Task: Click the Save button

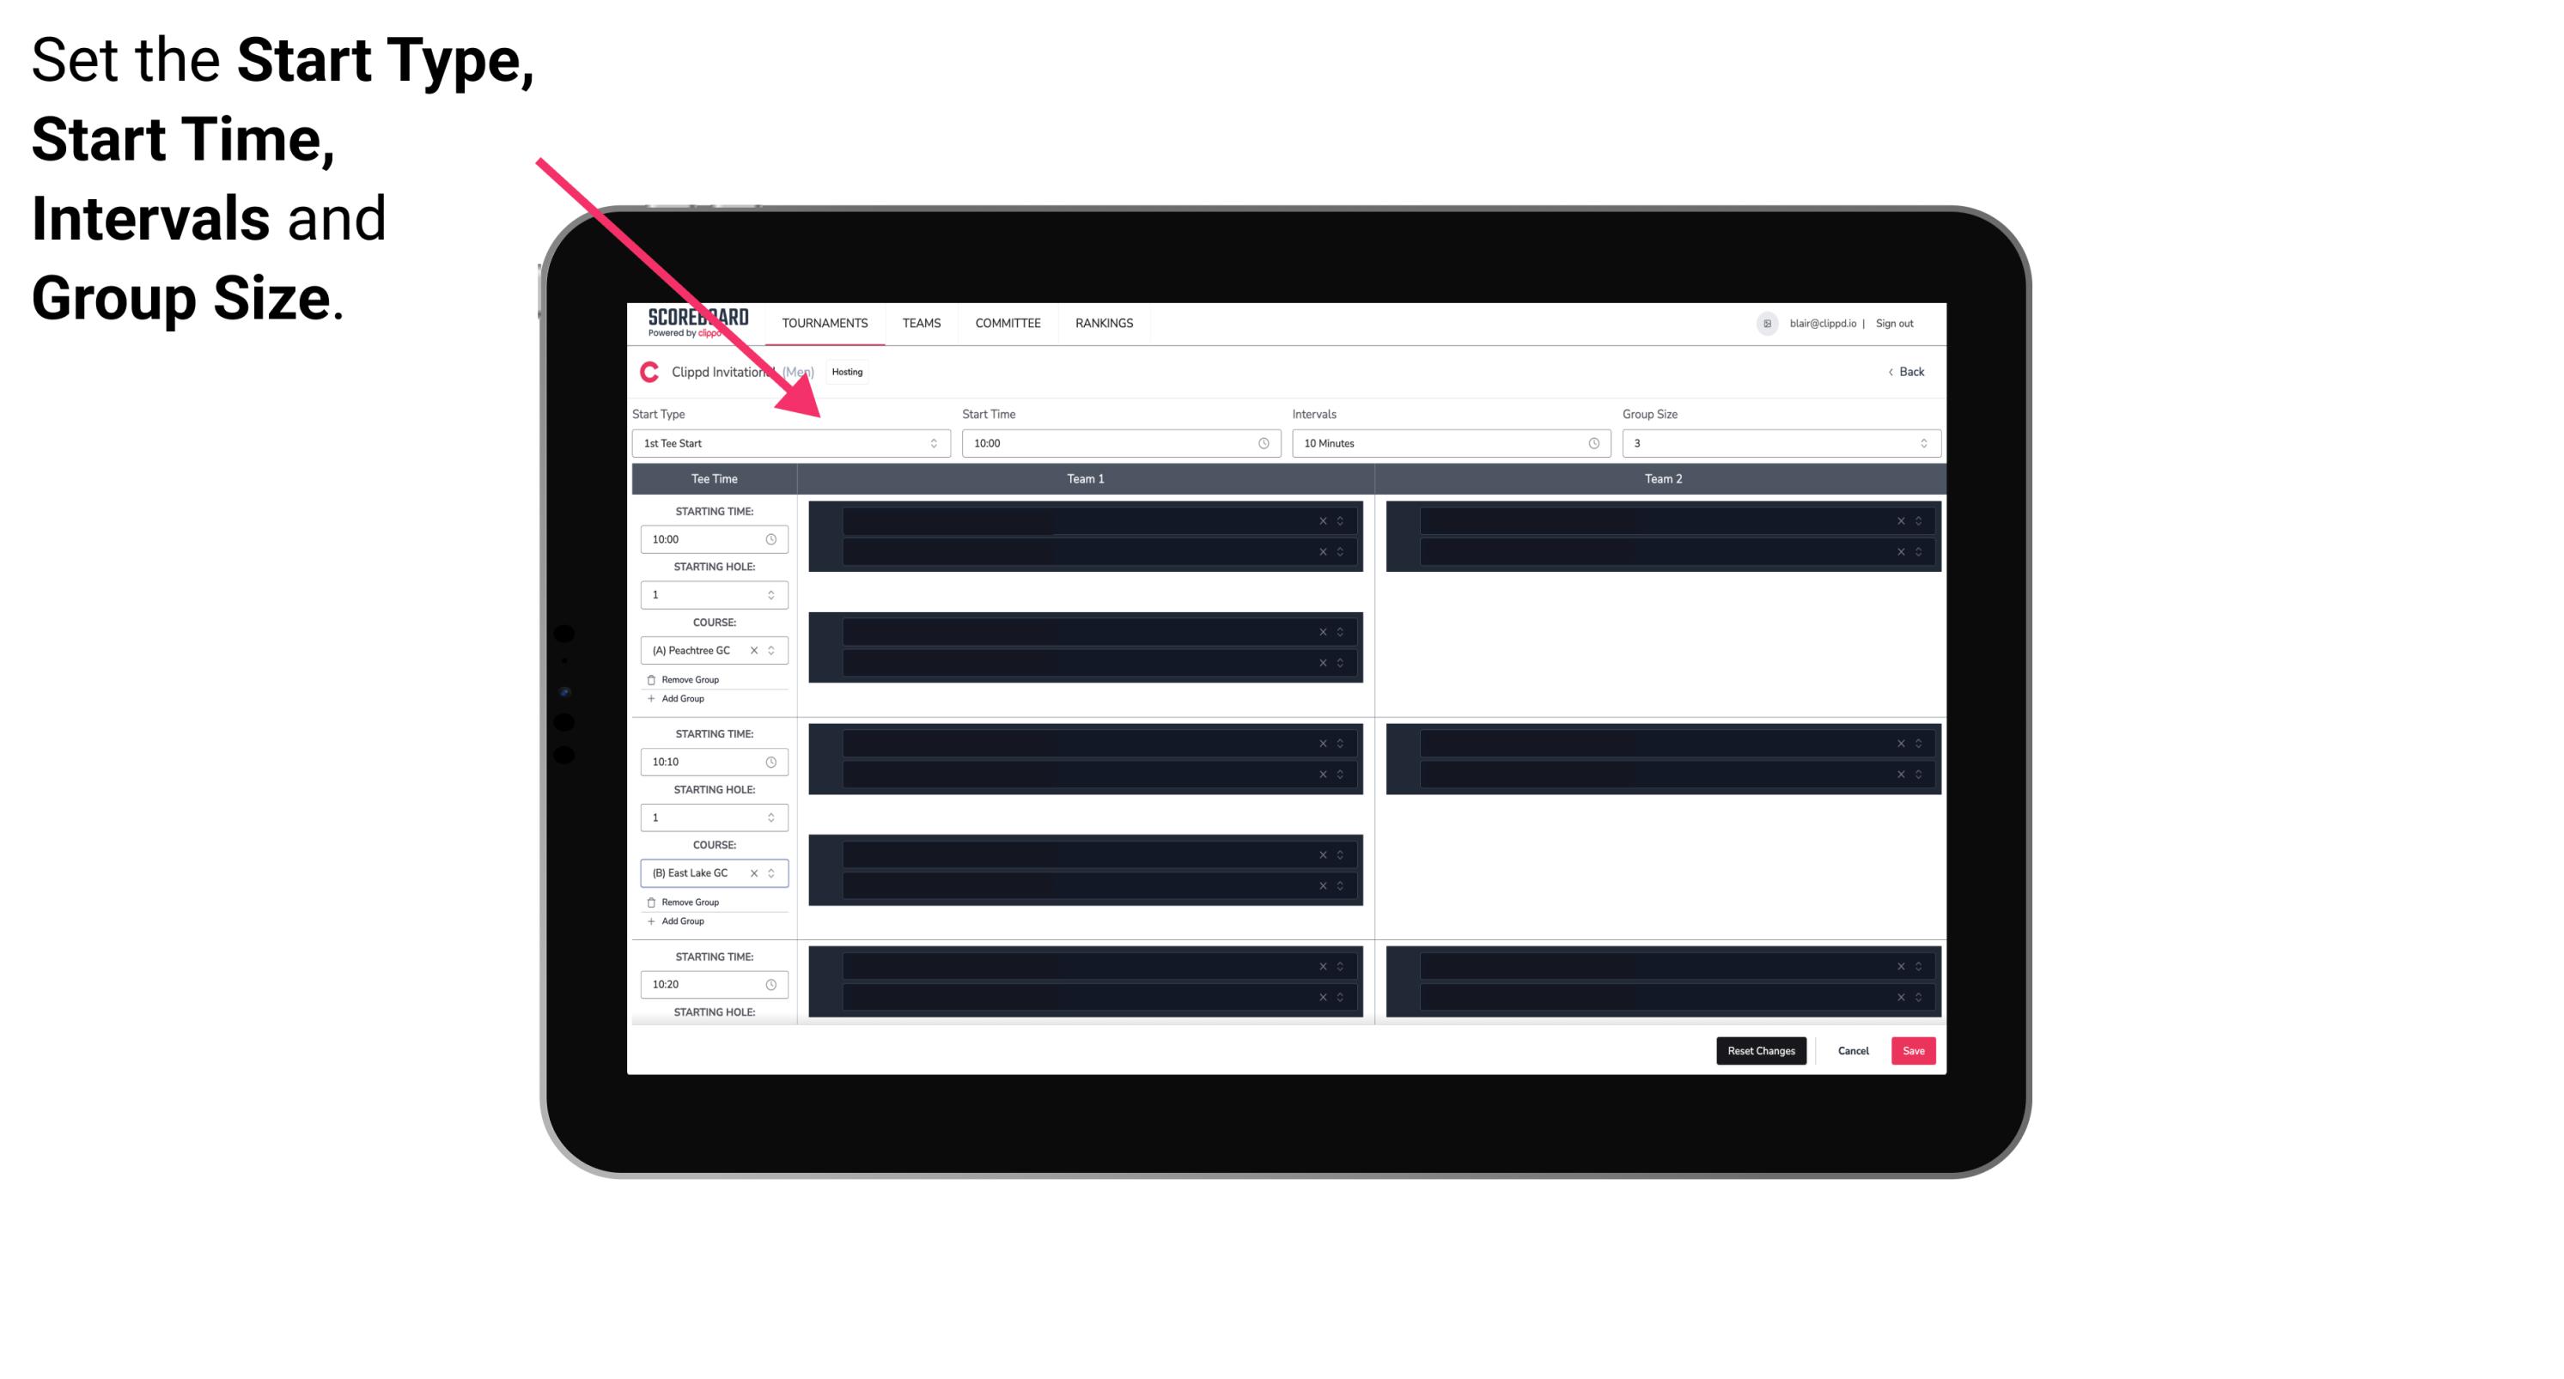Action: [x=1914, y=1049]
